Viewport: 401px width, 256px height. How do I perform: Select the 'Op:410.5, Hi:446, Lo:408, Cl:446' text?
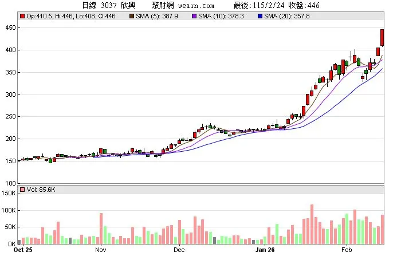click(x=71, y=17)
